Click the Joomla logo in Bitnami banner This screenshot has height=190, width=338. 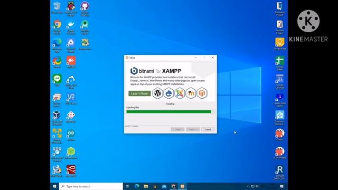[x=180, y=93]
